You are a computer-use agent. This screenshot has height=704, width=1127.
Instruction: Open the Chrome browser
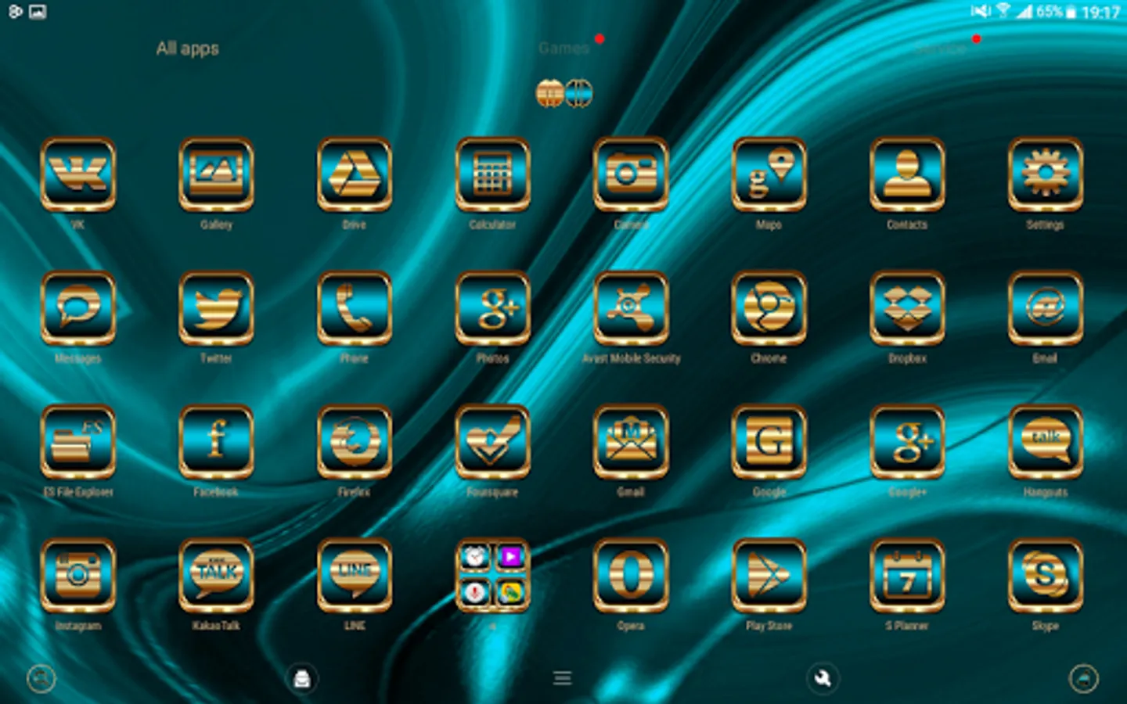tap(769, 308)
